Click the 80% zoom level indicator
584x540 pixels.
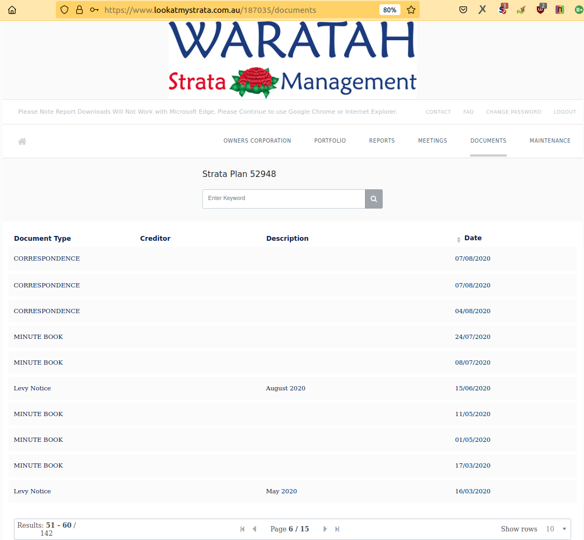[390, 10]
